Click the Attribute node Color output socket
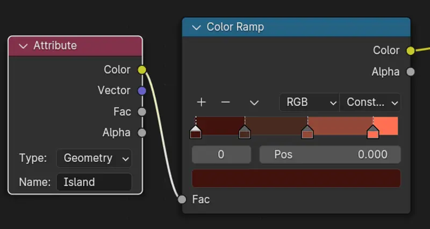Screen dimensions: 430x229 point(142,70)
